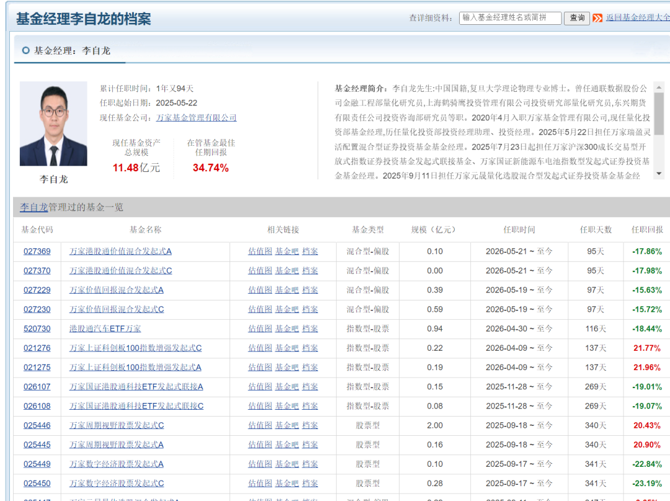The width and height of the screenshot is (670, 501).
Task: Open 万家价值回报混合发起式A fund page
Action: (116, 290)
